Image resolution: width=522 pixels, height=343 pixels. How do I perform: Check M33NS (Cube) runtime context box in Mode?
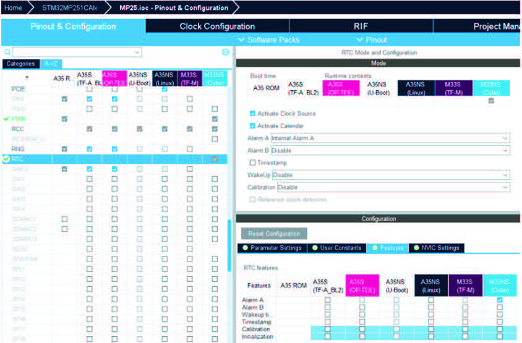click(491, 101)
